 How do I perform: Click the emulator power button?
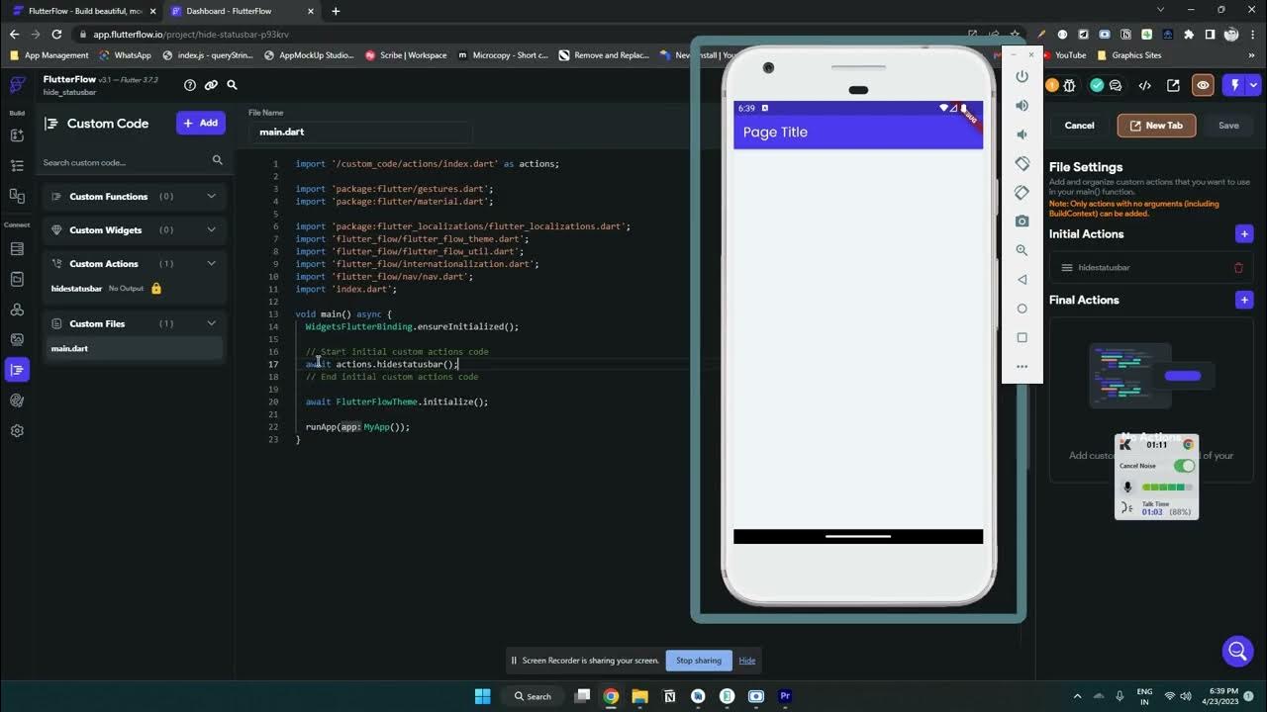(1022, 76)
